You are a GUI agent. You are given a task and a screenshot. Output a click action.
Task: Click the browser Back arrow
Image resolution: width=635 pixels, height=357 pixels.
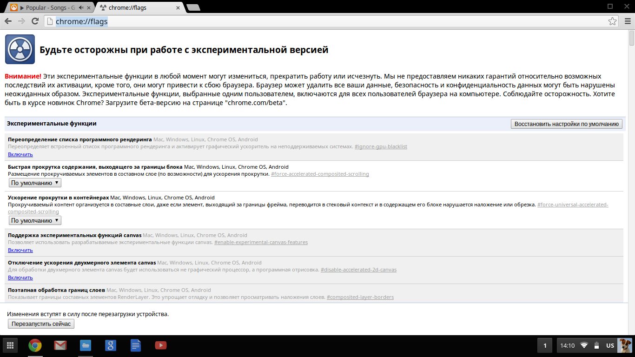click(x=8, y=21)
